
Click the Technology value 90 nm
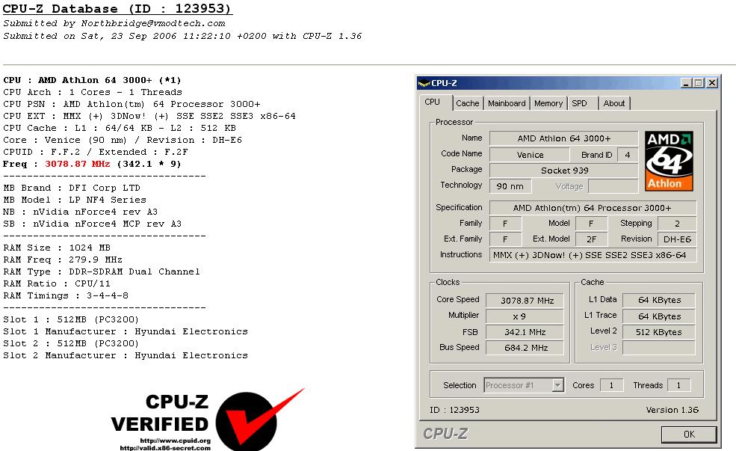tap(510, 186)
